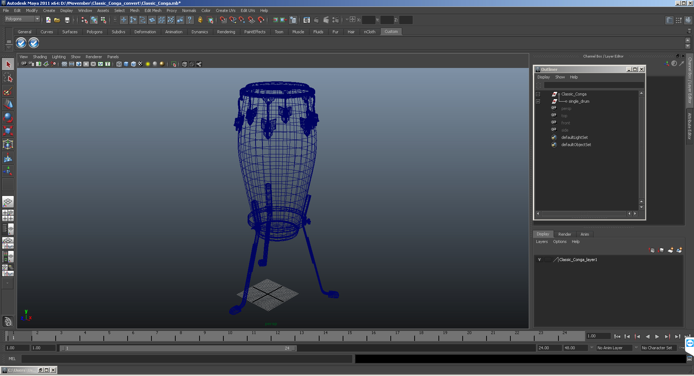Select the Soft Modification tool
This screenshot has width=694, height=376.
[8, 158]
